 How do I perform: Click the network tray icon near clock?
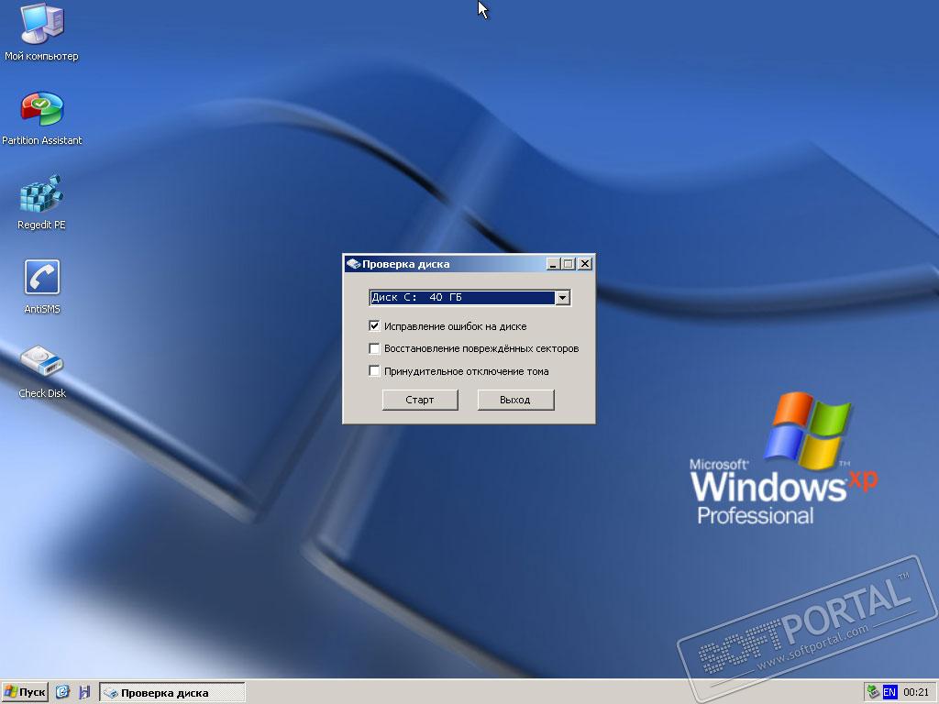(873, 692)
